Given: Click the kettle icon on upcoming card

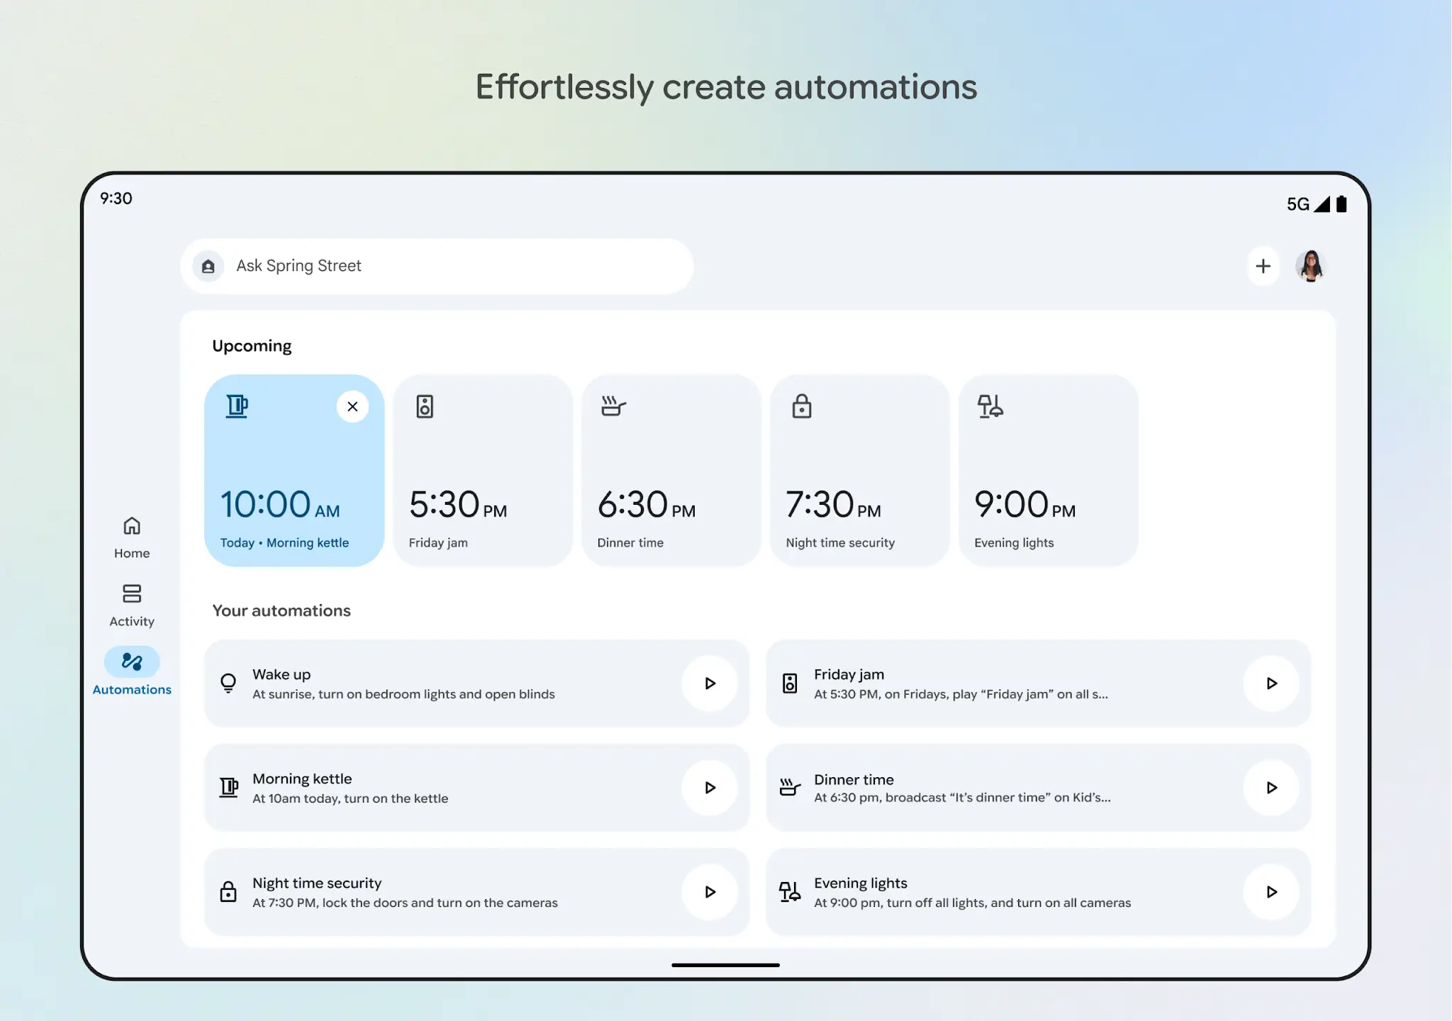Looking at the screenshot, I should coord(237,407).
